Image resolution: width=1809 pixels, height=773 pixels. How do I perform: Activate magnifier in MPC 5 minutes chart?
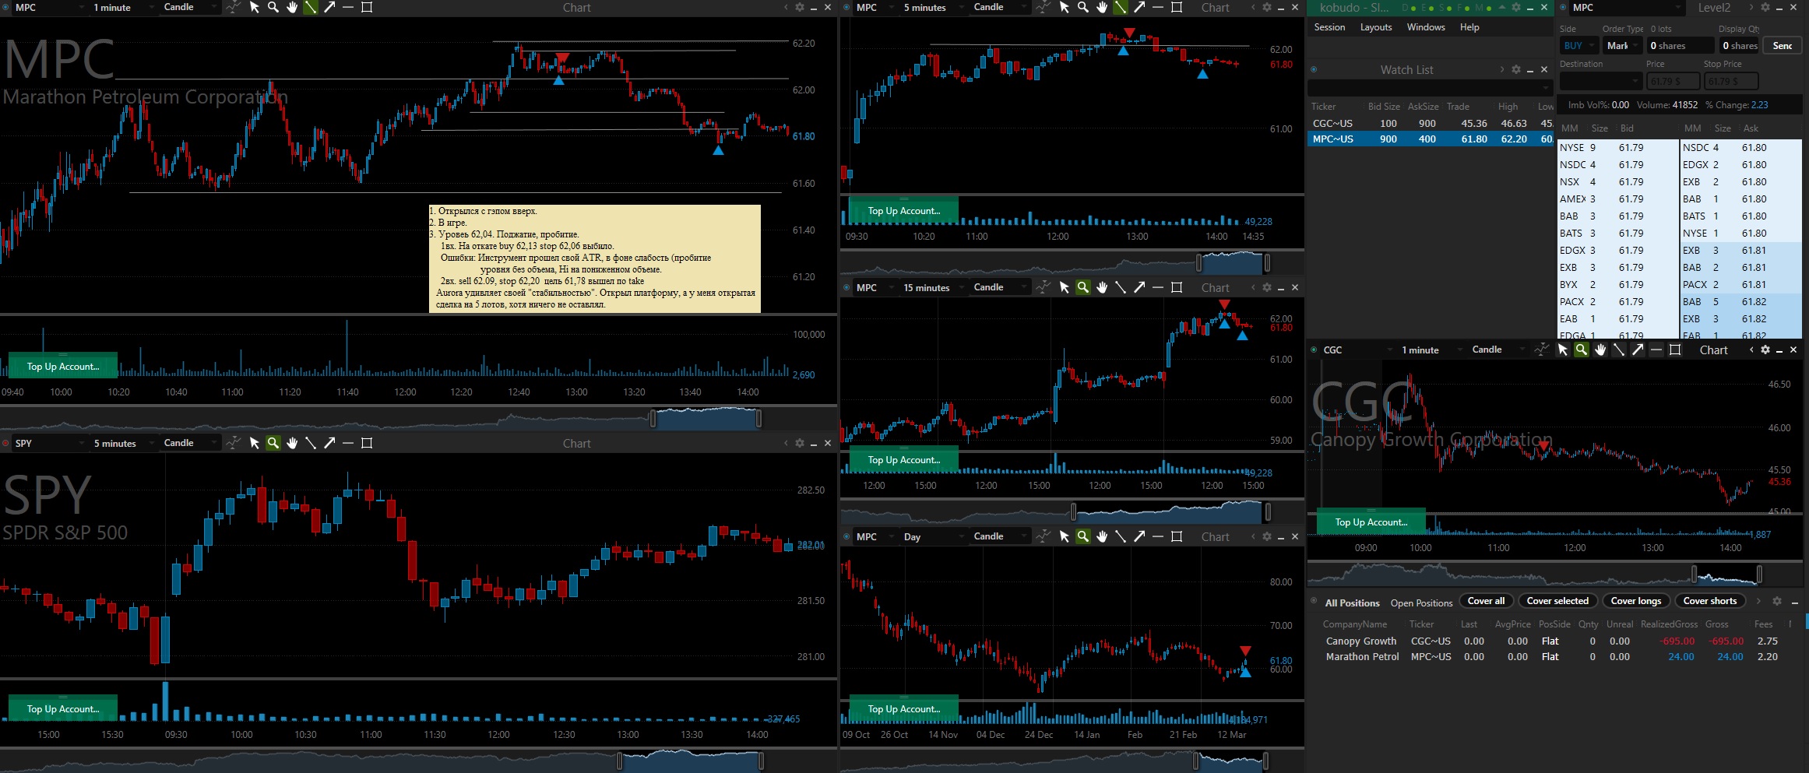(1083, 7)
